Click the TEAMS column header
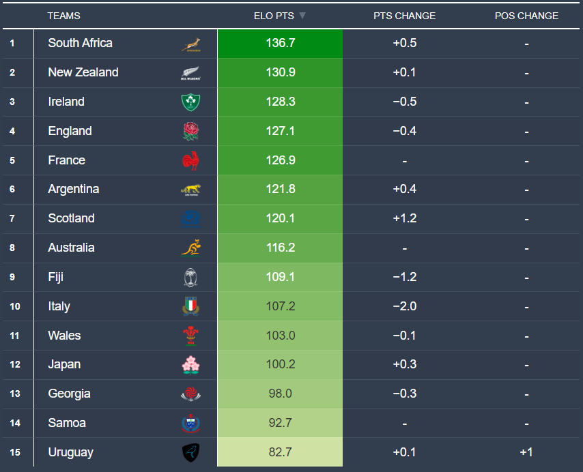 (63, 16)
